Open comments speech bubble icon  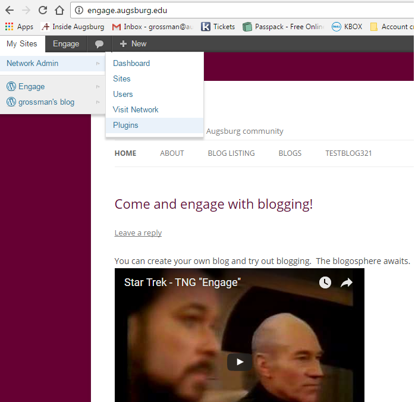(x=99, y=43)
